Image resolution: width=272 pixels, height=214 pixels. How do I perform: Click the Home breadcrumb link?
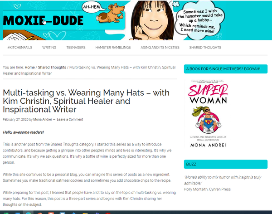tap(29, 68)
